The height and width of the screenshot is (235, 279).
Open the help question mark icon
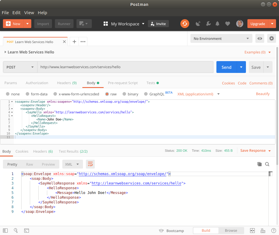273,231
